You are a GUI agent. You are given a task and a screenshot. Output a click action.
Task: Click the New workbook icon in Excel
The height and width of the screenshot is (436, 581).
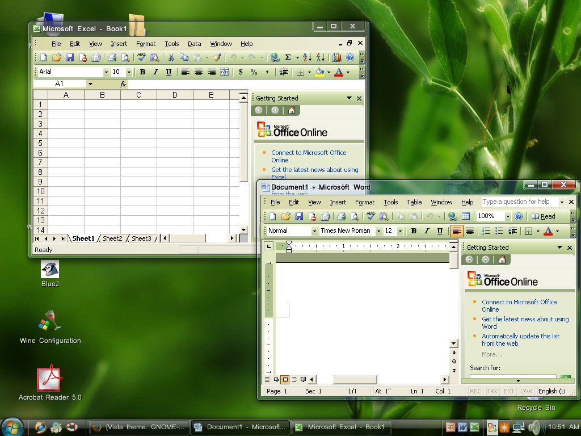click(x=43, y=57)
